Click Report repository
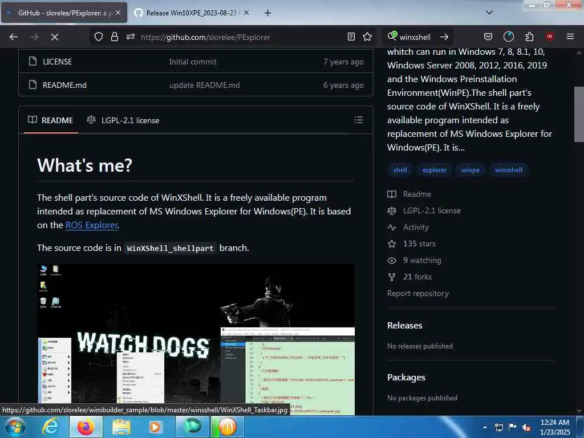Viewport: 584px width, 438px height. [x=418, y=293]
